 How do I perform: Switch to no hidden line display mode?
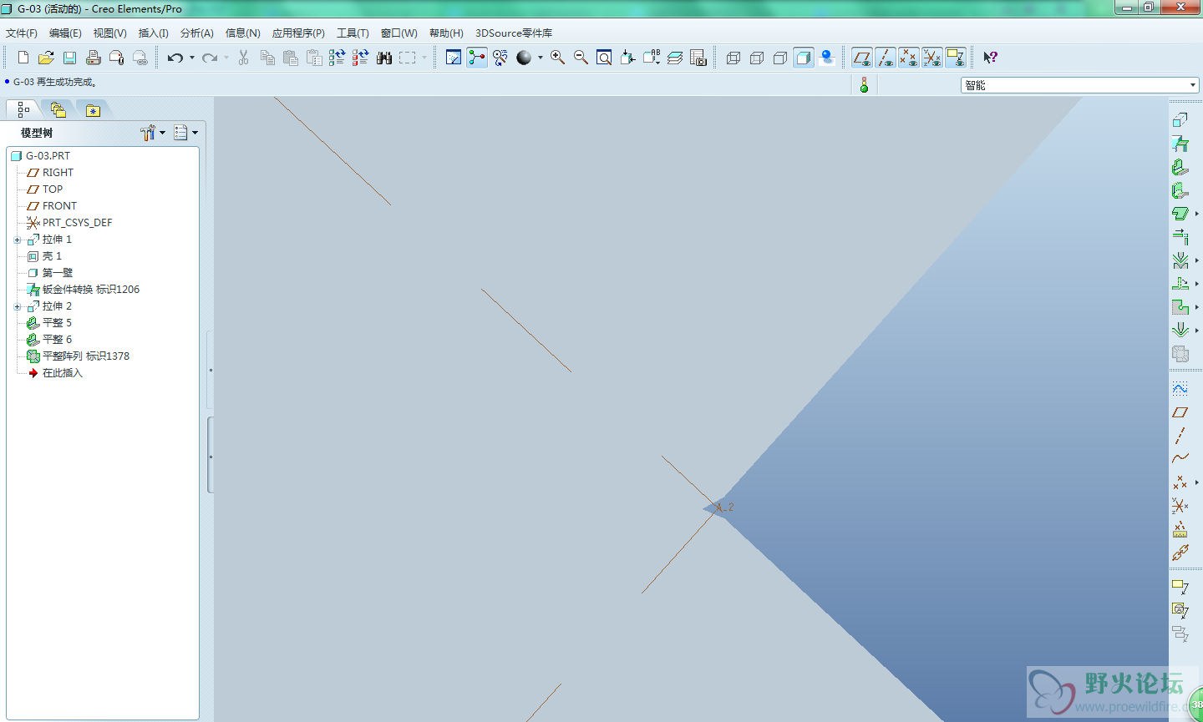(x=780, y=58)
